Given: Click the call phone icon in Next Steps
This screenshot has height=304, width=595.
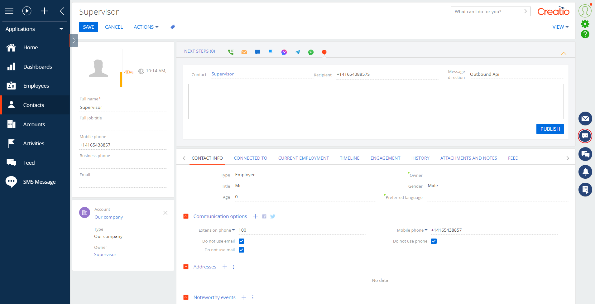Looking at the screenshot, I should point(231,52).
